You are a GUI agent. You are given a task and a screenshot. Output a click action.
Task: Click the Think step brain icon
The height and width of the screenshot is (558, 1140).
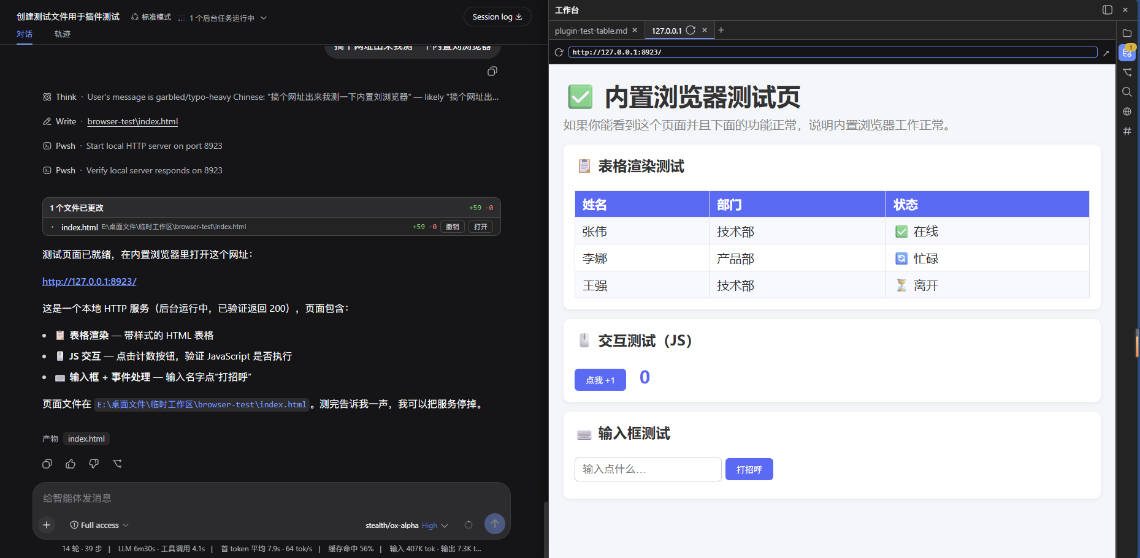click(47, 97)
